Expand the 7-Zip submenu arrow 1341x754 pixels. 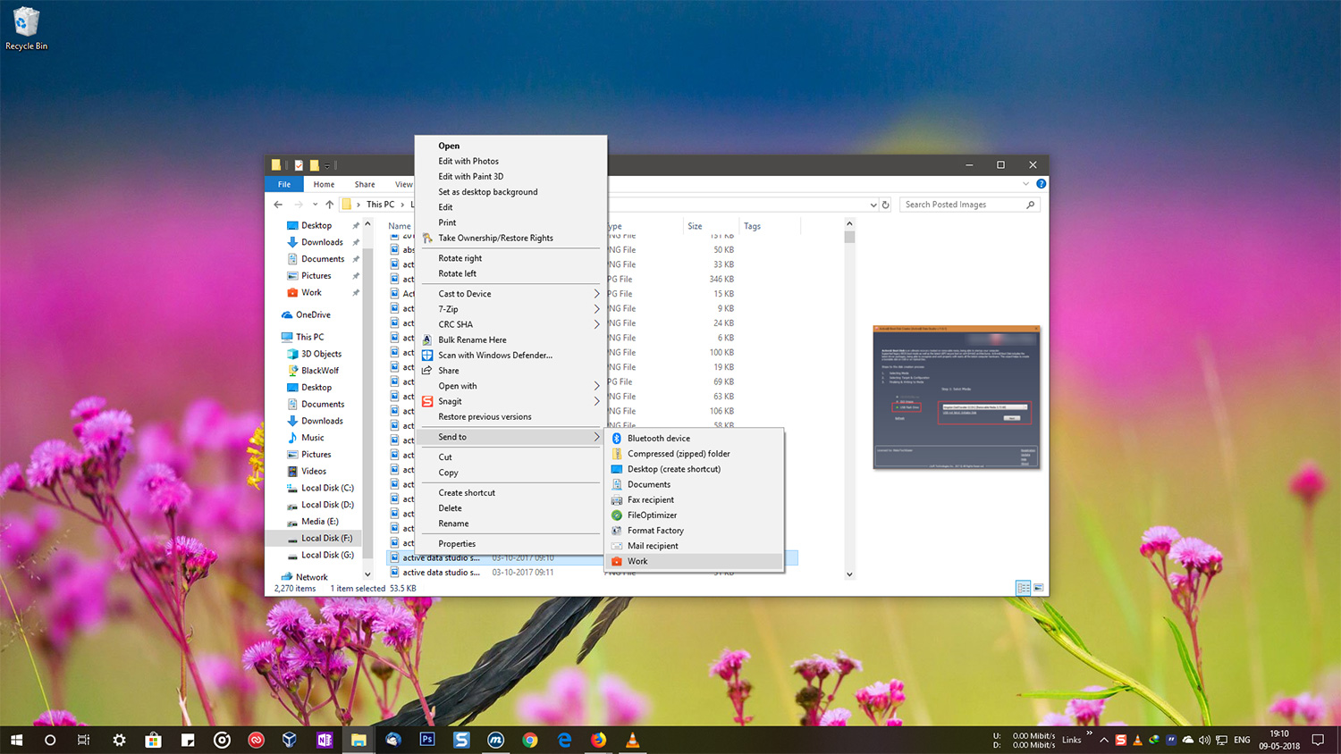point(597,308)
